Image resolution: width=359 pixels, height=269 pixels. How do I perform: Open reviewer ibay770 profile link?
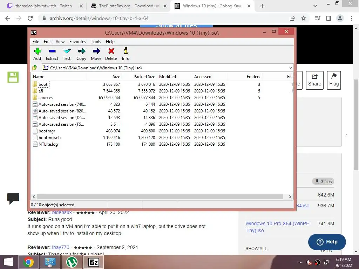[60, 248]
